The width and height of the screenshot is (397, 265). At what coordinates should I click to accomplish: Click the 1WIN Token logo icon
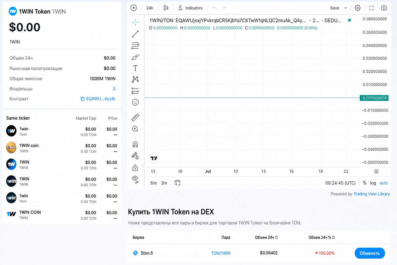13,11
